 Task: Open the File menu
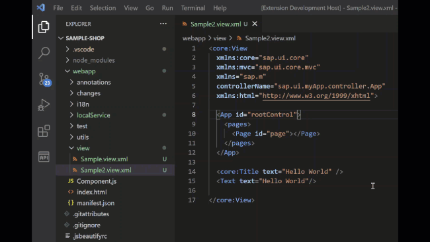[x=58, y=8]
